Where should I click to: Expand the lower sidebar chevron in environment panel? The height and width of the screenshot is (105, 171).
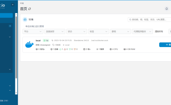pos(10,69)
